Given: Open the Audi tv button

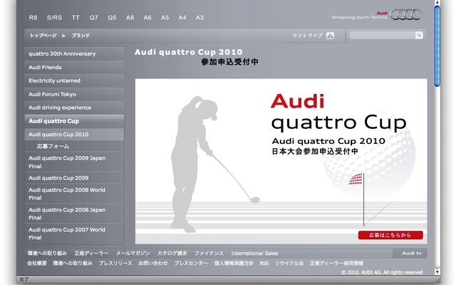Looking at the screenshot, I should click(410, 253).
